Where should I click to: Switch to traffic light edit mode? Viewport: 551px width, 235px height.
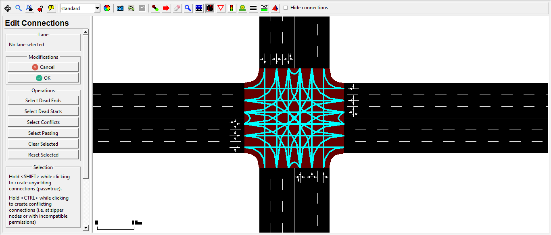click(232, 8)
